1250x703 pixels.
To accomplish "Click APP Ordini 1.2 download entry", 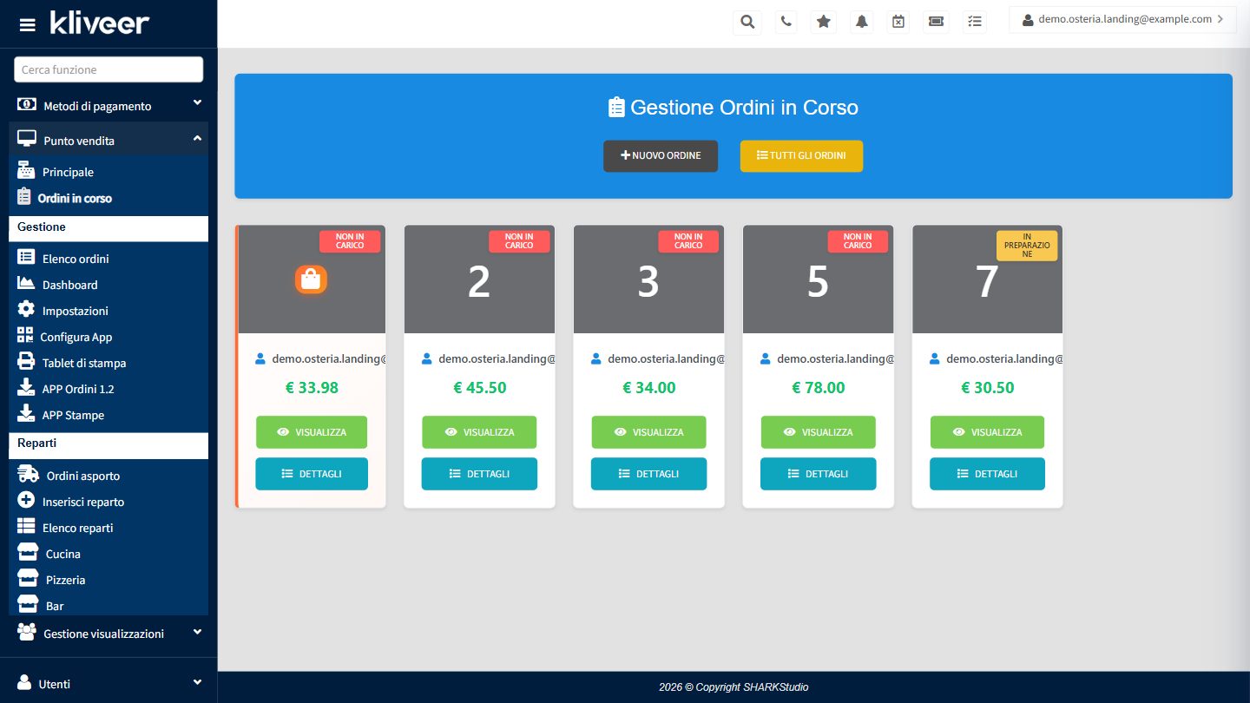I will click(x=109, y=389).
